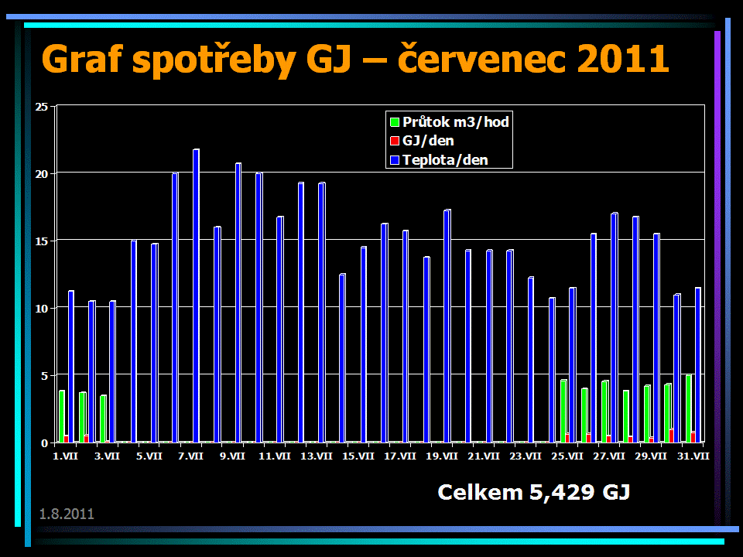Click the Celkem 5,429 GJ total text
Screen dimensions: 743x557
point(533,492)
